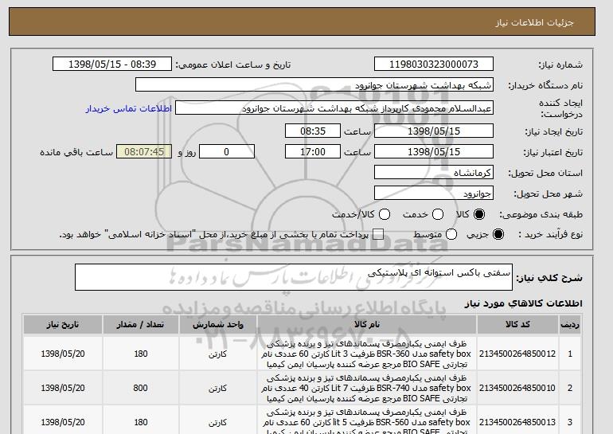Click the need number field 1198030323000073
613x434 pixels.
click(434, 65)
